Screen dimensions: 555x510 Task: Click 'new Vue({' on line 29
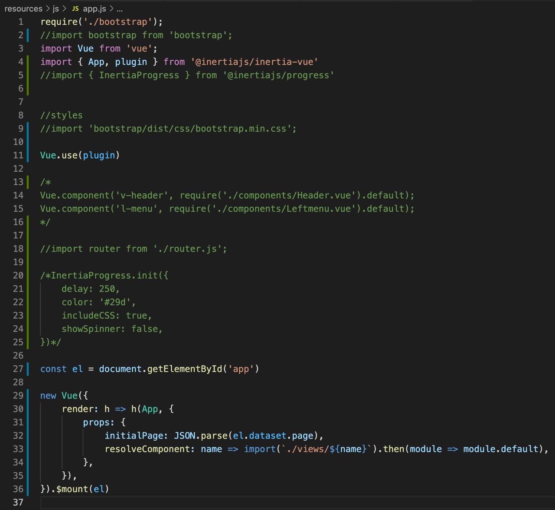64,396
